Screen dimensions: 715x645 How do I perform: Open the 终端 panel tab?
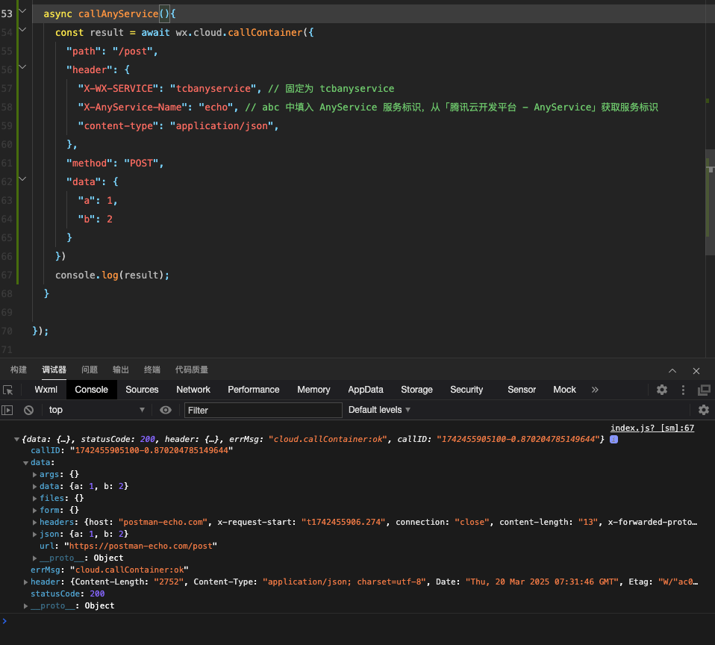pyautogui.click(x=152, y=370)
